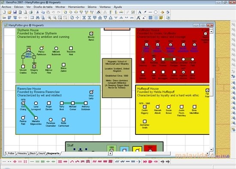Open the Idioma menu

coord(92,7)
